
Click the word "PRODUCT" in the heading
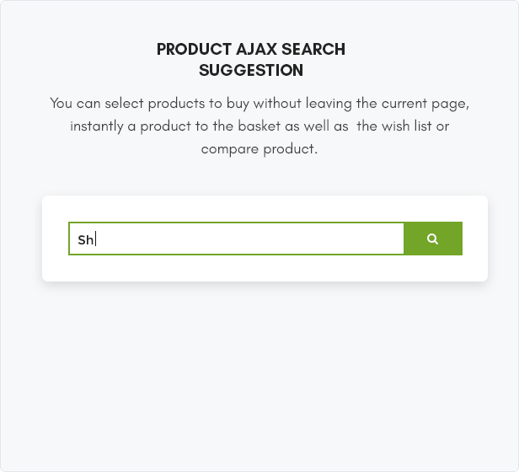click(194, 50)
